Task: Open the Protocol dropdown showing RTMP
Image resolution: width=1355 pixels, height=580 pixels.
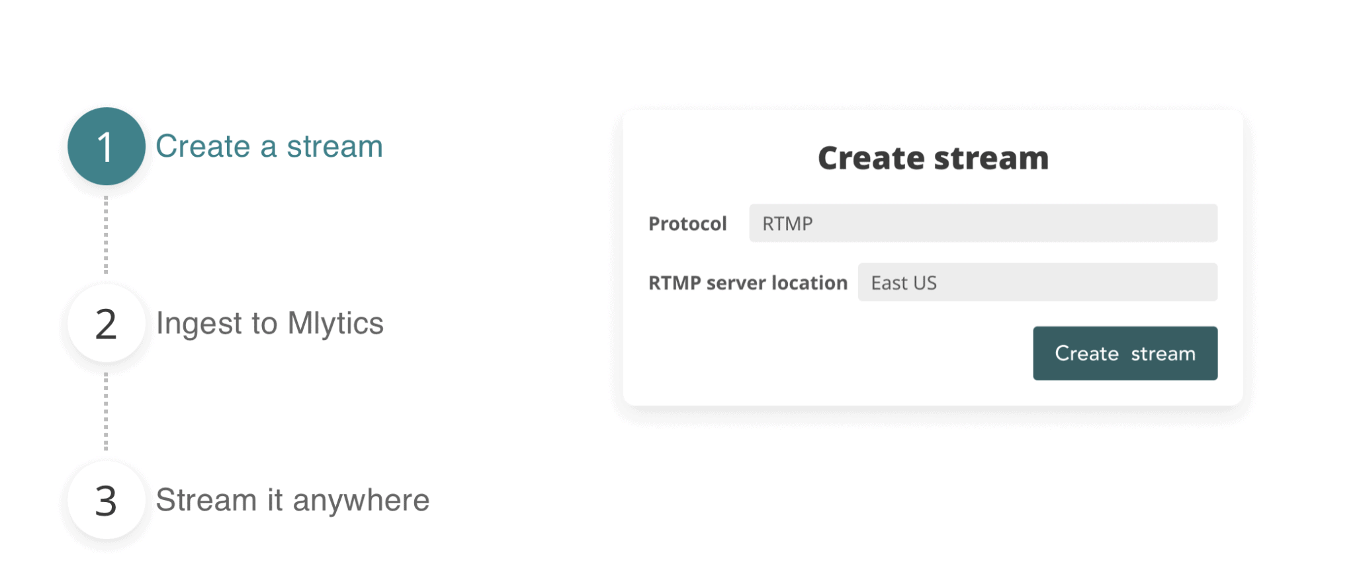Action: (x=983, y=224)
